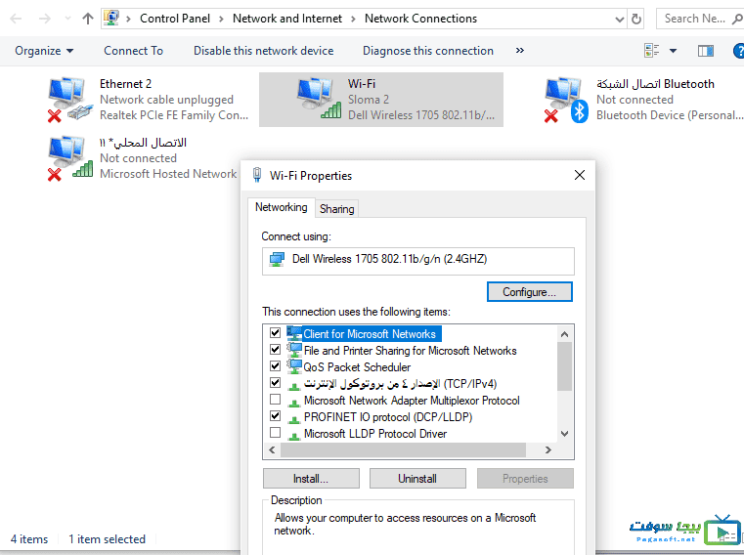Refresh the Network Connections view
The image size is (744, 555).
pos(635,19)
